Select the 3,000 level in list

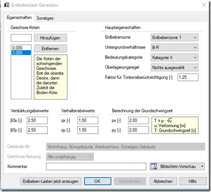pos(21,53)
